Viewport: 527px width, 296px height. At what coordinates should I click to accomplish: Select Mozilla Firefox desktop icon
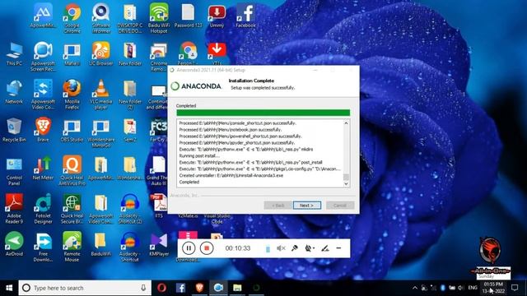point(72,95)
